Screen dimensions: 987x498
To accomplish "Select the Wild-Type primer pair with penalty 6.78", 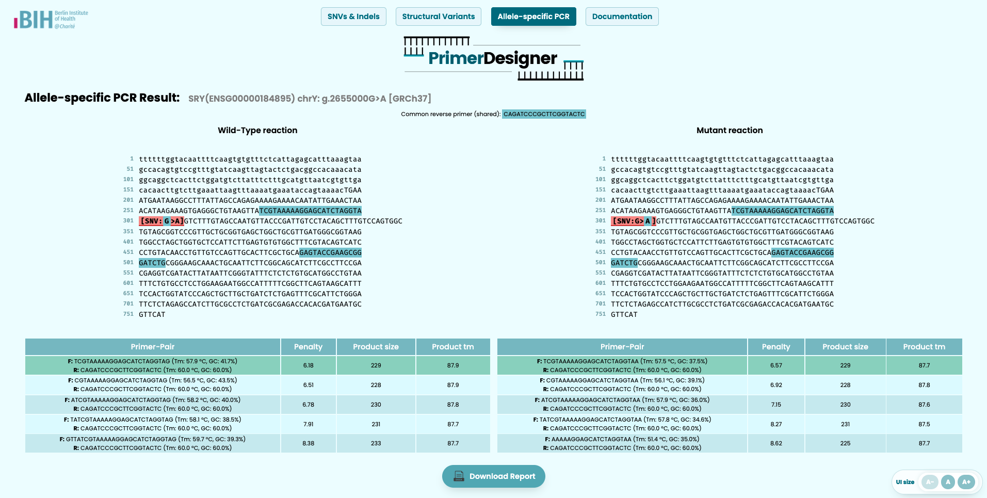I will tap(257, 405).
